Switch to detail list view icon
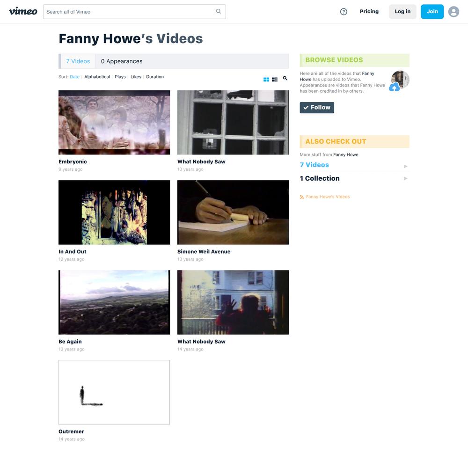This screenshot has height=468, width=468. point(275,80)
